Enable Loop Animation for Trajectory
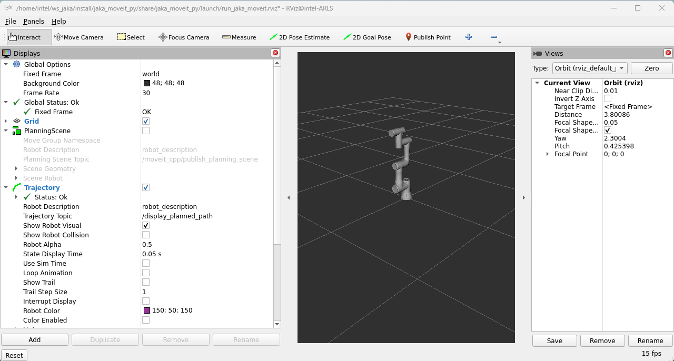674x361 pixels. 145,272
